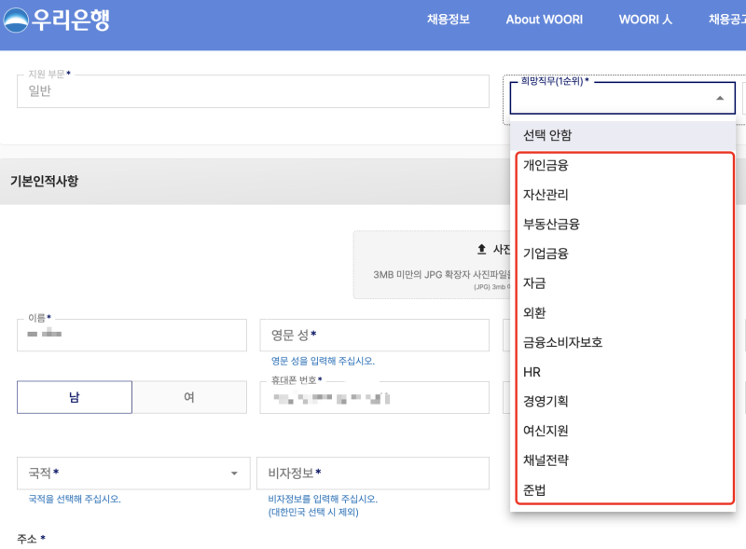Image resolution: width=746 pixels, height=549 pixels.
Task: Click the 영문 성 input field
Action: (x=375, y=335)
